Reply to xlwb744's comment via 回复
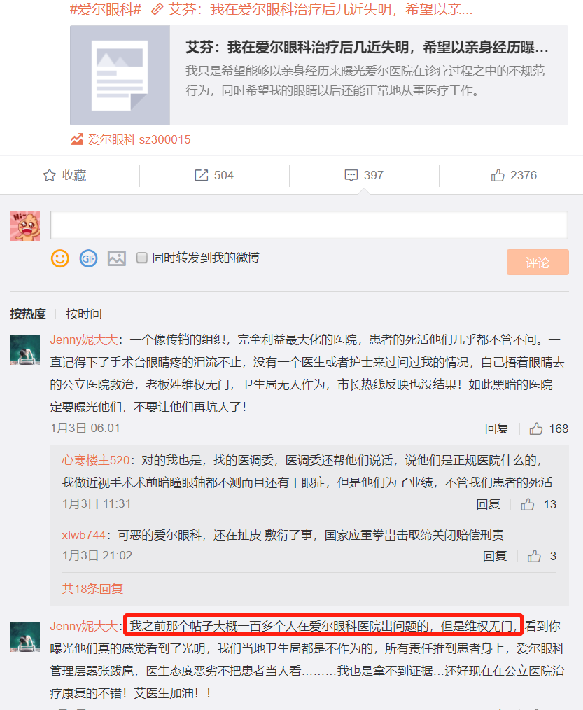The width and height of the screenshot is (583, 710). (495, 555)
